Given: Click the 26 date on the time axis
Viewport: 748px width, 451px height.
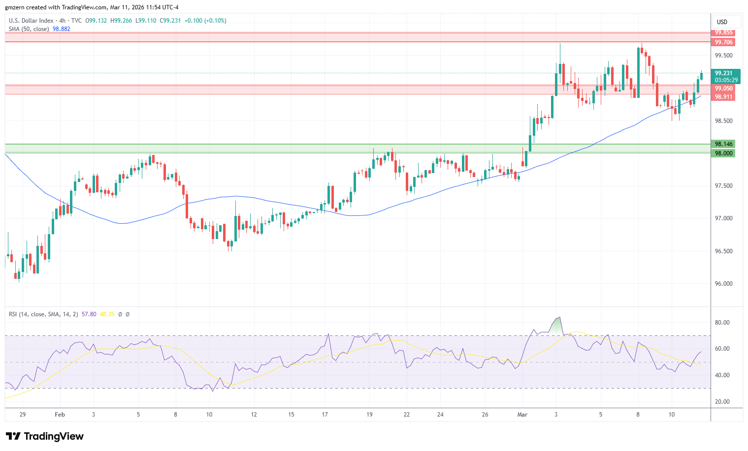Looking at the screenshot, I should 485,415.
